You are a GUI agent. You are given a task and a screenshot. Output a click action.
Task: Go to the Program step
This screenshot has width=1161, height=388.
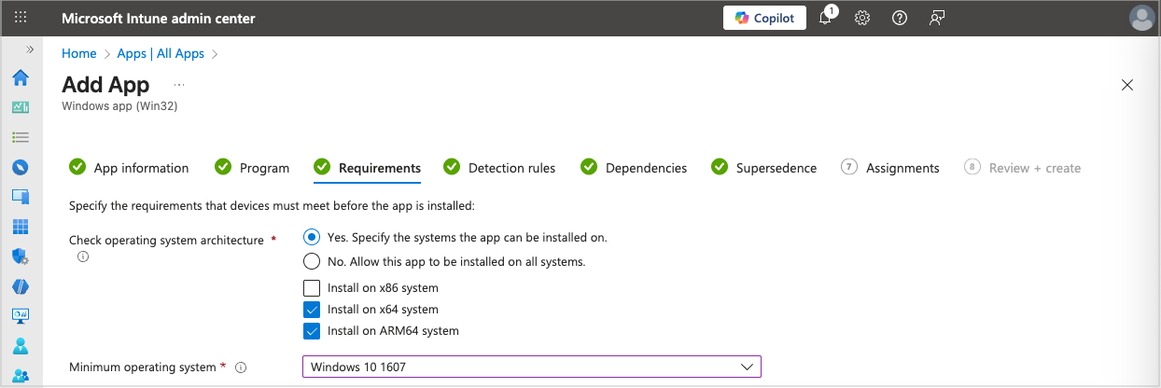(253, 168)
